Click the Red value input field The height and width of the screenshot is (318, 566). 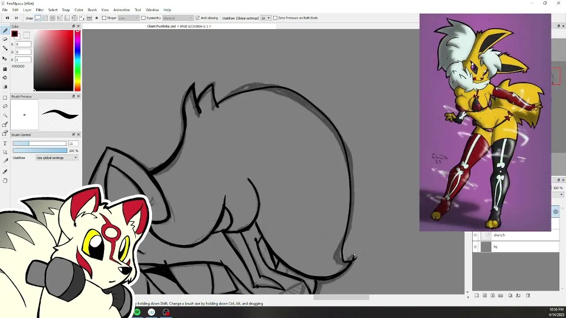23,45
